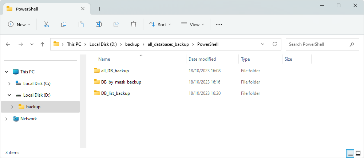Expand address bar history dropdown
Viewport: 364px width, 158px height.
[263, 44]
